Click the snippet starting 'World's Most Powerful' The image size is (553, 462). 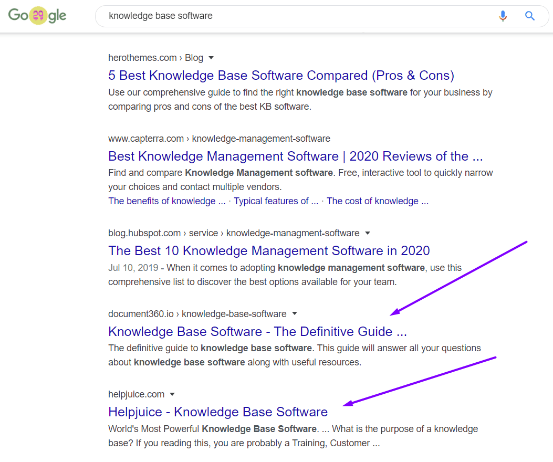tap(293, 436)
